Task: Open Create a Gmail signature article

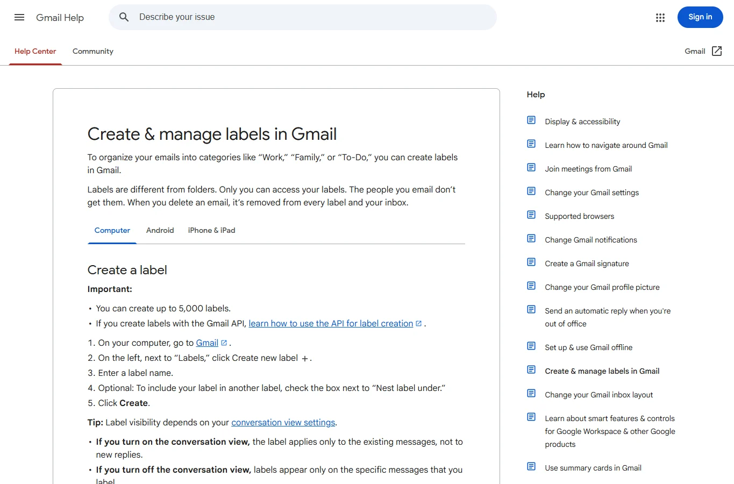Action: [587, 264]
